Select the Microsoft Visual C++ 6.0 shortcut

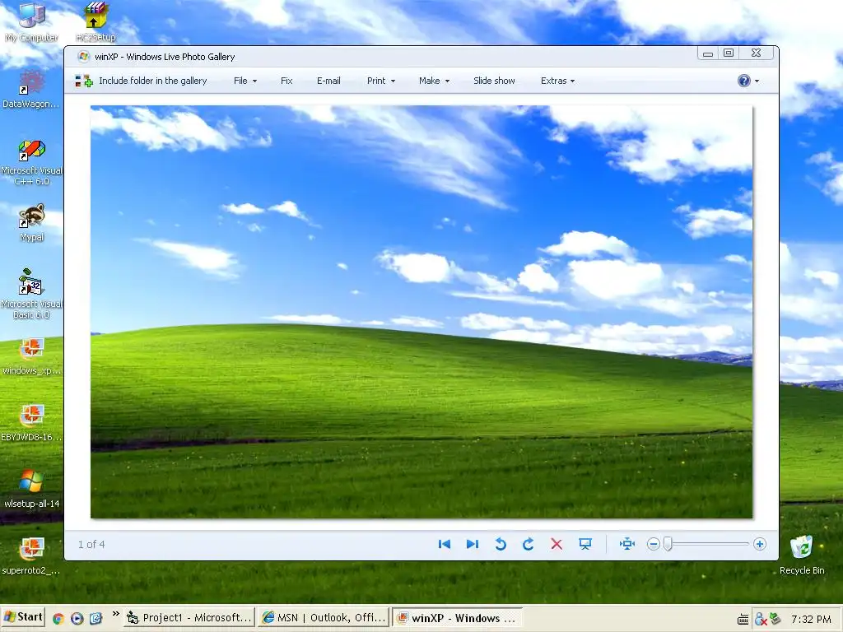tap(32, 162)
